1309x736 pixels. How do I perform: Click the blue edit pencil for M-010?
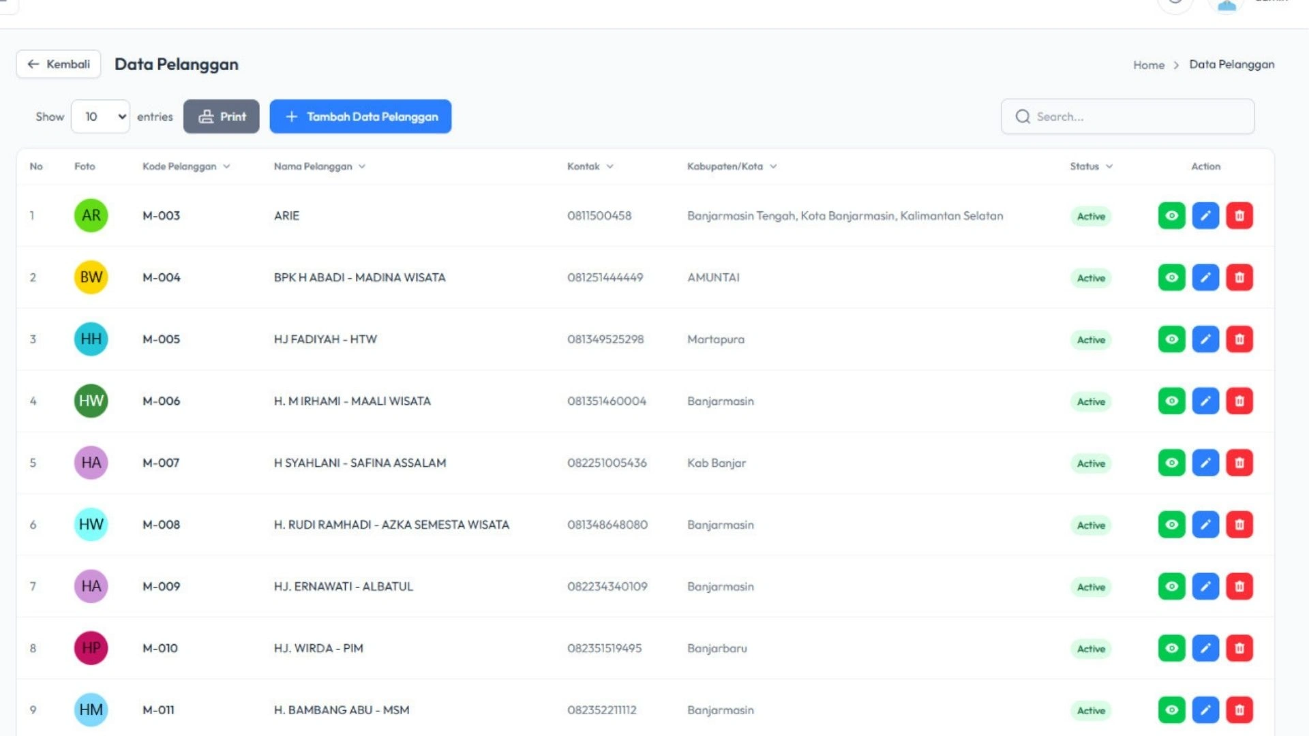(x=1205, y=648)
